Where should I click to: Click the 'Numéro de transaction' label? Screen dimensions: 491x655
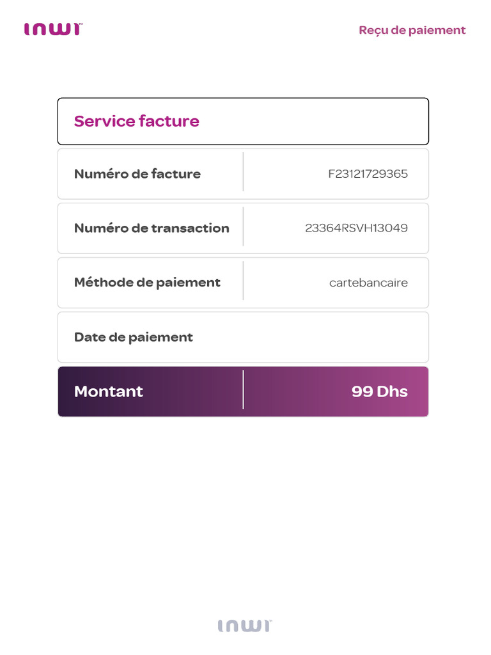pos(152,228)
